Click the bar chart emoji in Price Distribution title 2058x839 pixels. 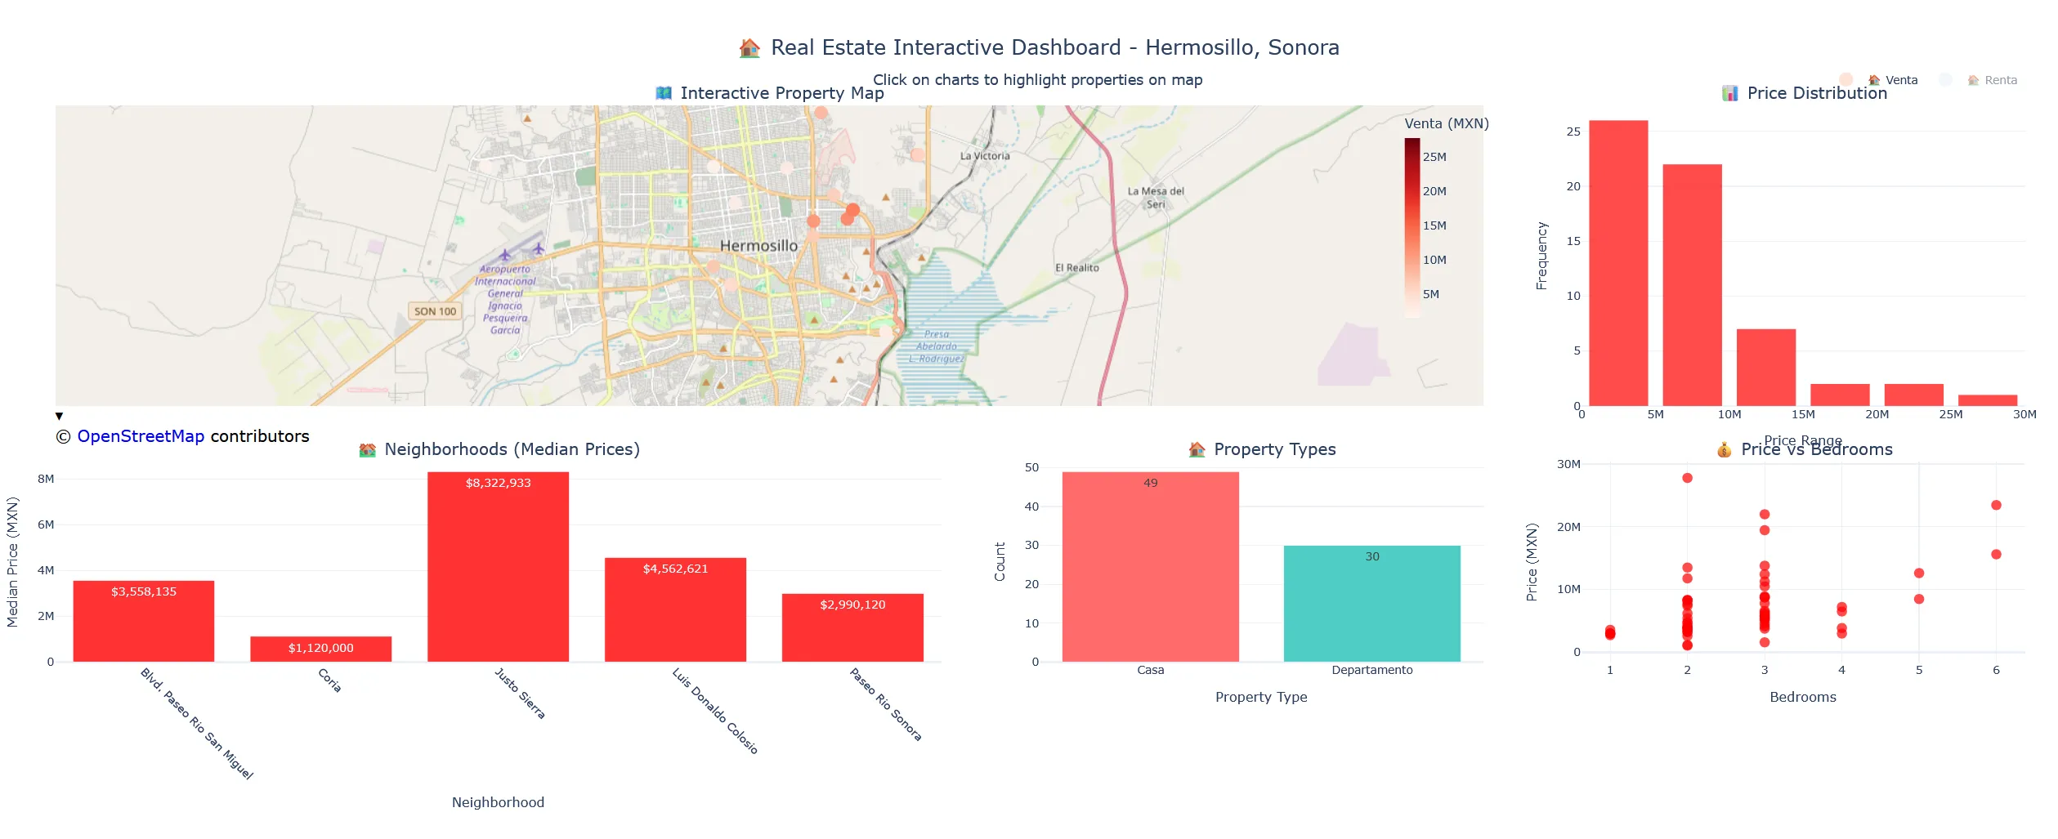point(1730,93)
